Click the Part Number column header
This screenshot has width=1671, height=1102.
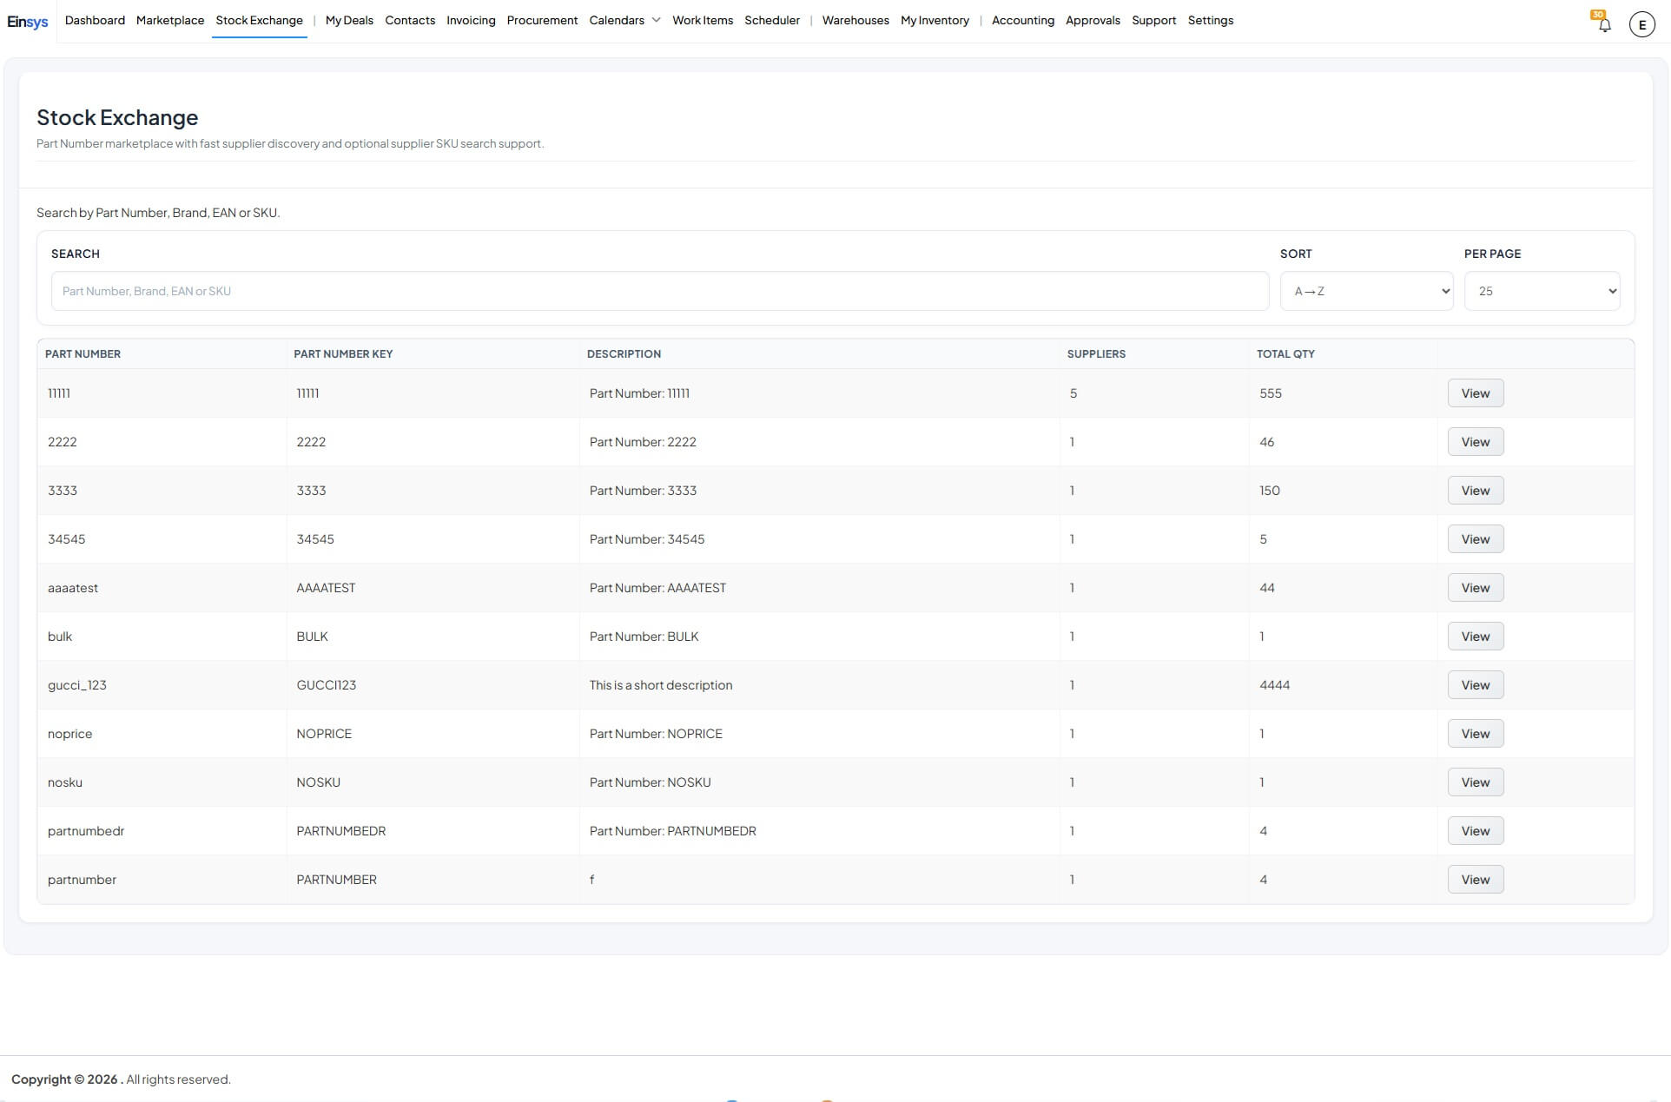pyautogui.click(x=83, y=353)
